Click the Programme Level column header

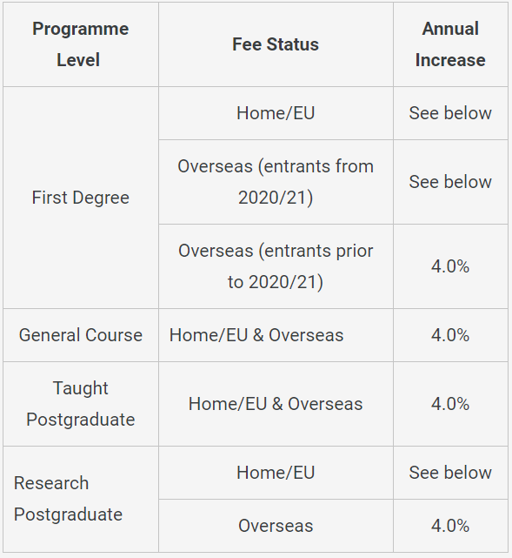[81, 44]
